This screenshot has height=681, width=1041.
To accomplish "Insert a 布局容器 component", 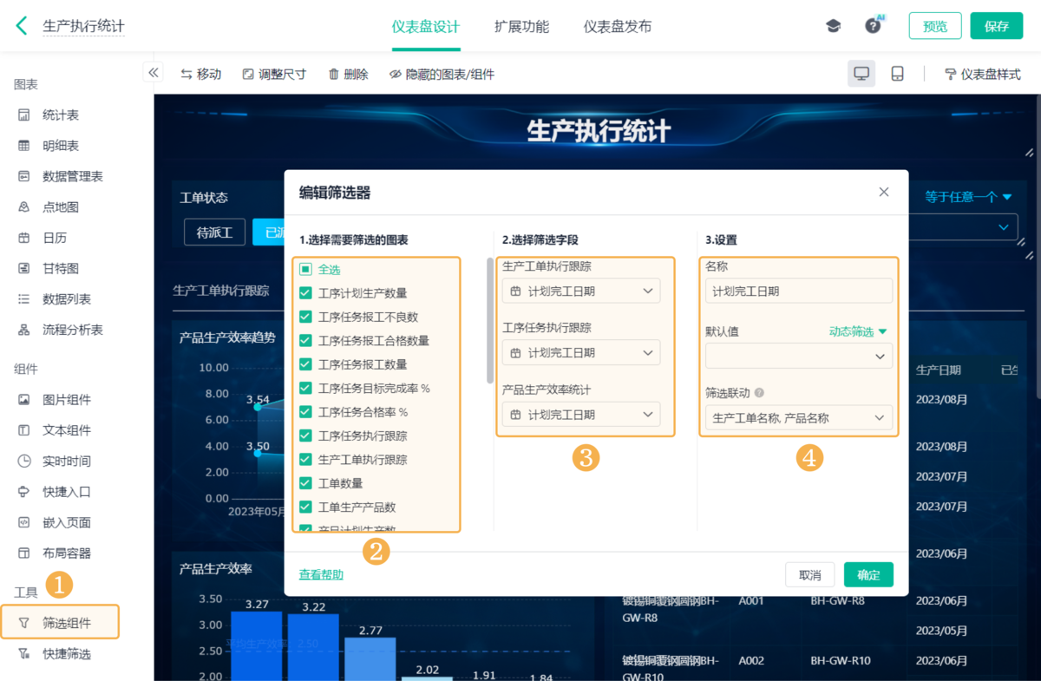I will point(67,553).
